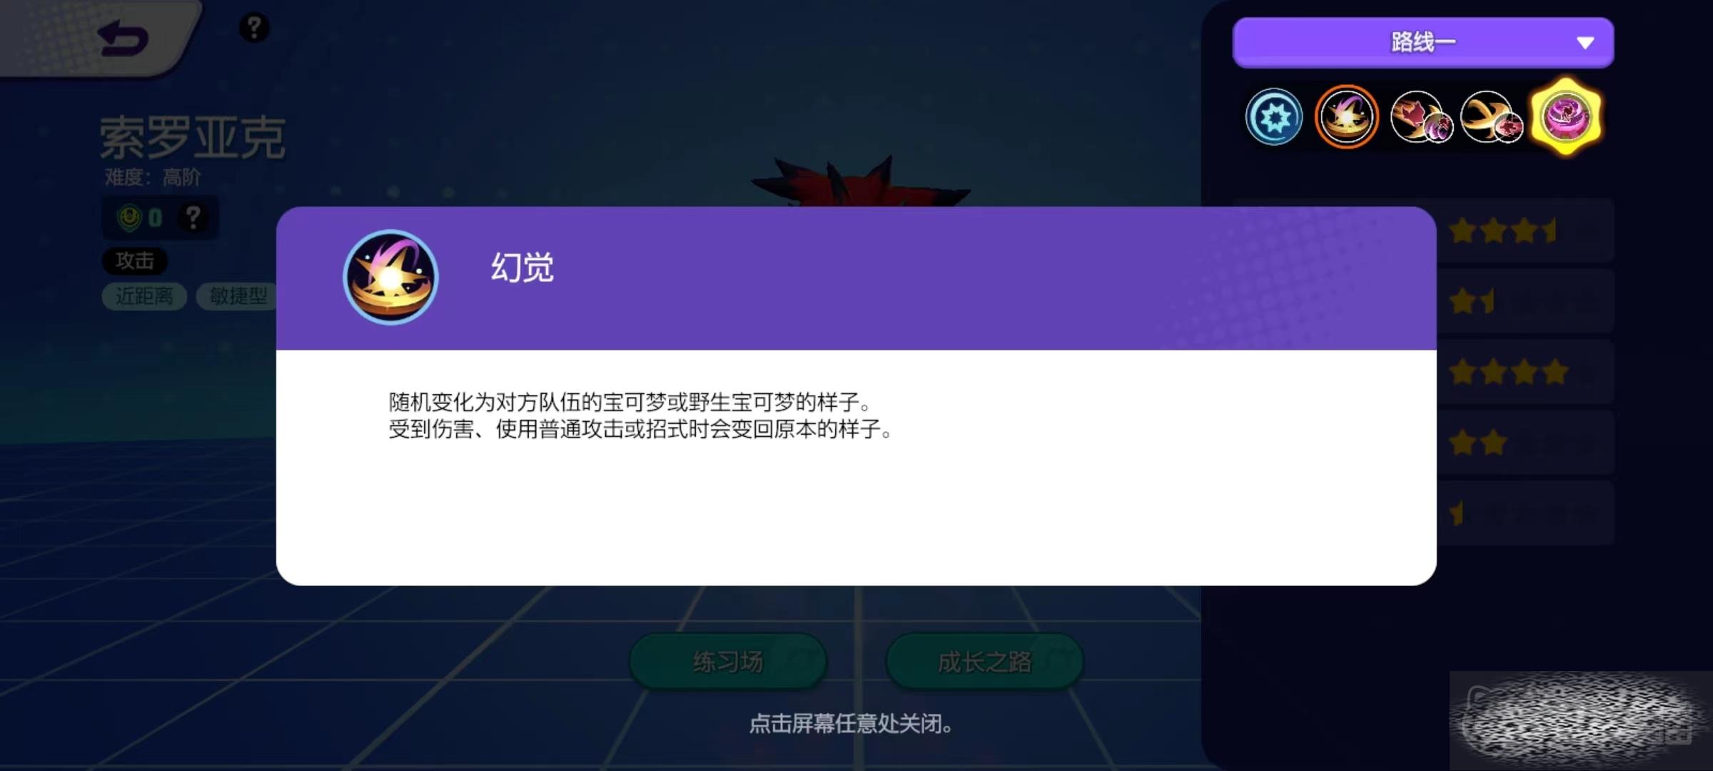The width and height of the screenshot is (1713, 771).
Task: Open the 路线一 route dropdown
Action: click(1423, 43)
